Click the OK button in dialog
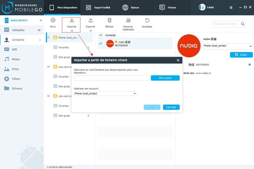 (x=152, y=107)
